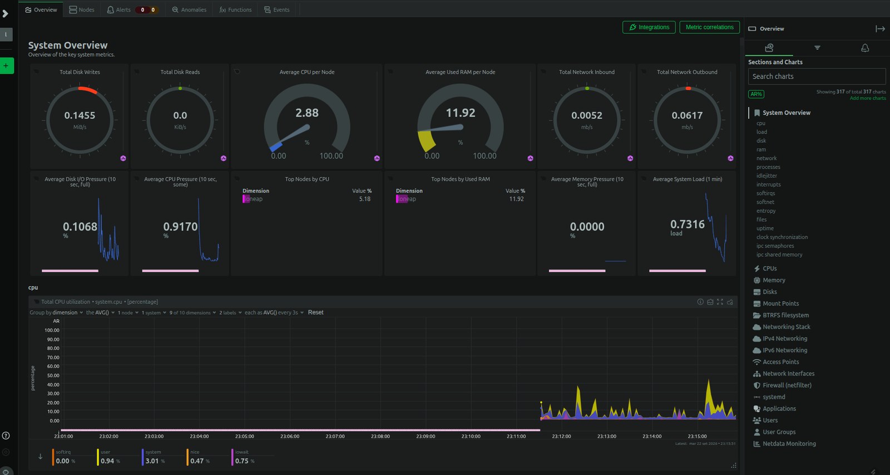Click anomaly badge on Total Network Inbound gauge
Image resolution: width=890 pixels, height=475 pixels.
click(x=630, y=158)
